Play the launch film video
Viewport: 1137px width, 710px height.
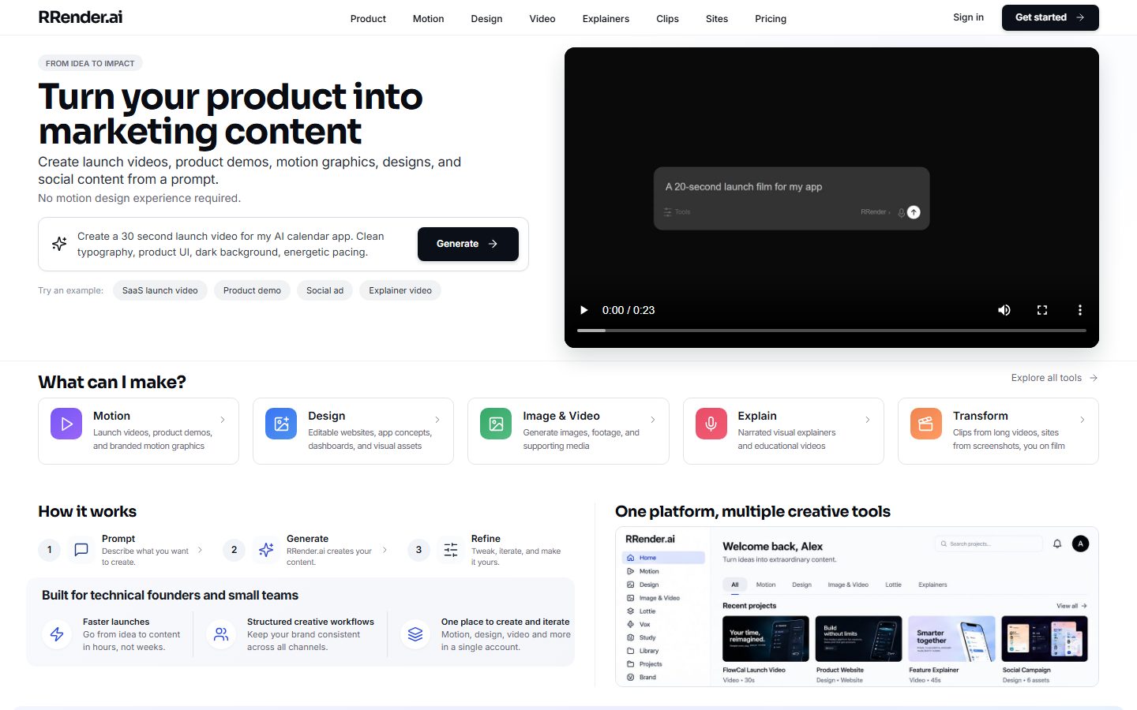point(584,310)
